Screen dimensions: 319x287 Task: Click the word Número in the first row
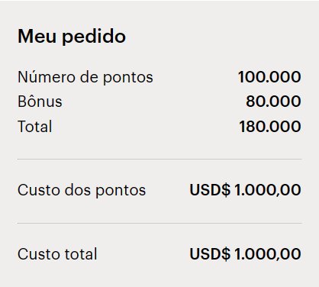(47, 77)
